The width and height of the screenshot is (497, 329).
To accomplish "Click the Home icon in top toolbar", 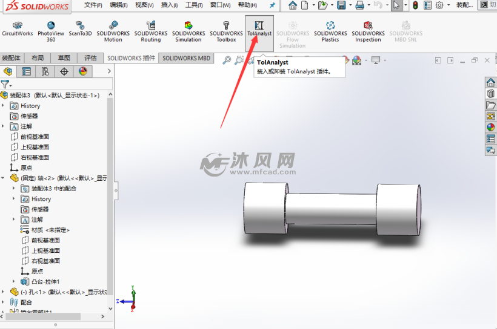I will pos(293,5).
